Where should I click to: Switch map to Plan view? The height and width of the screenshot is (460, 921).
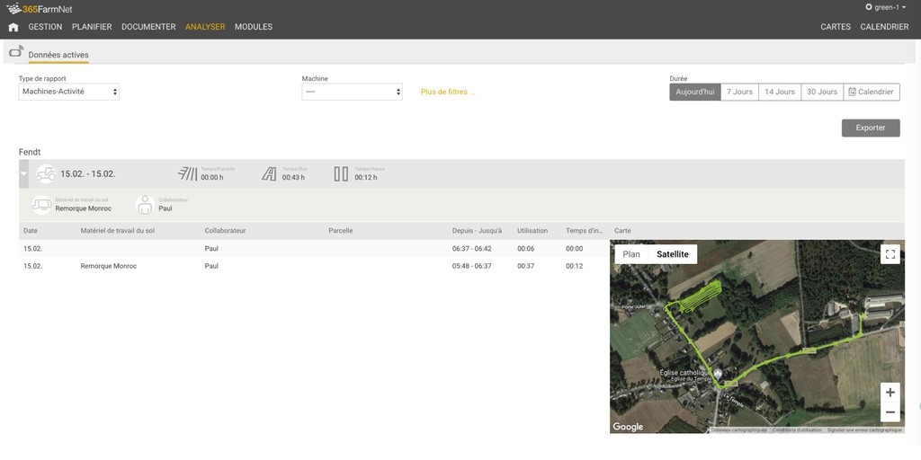tap(631, 254)
